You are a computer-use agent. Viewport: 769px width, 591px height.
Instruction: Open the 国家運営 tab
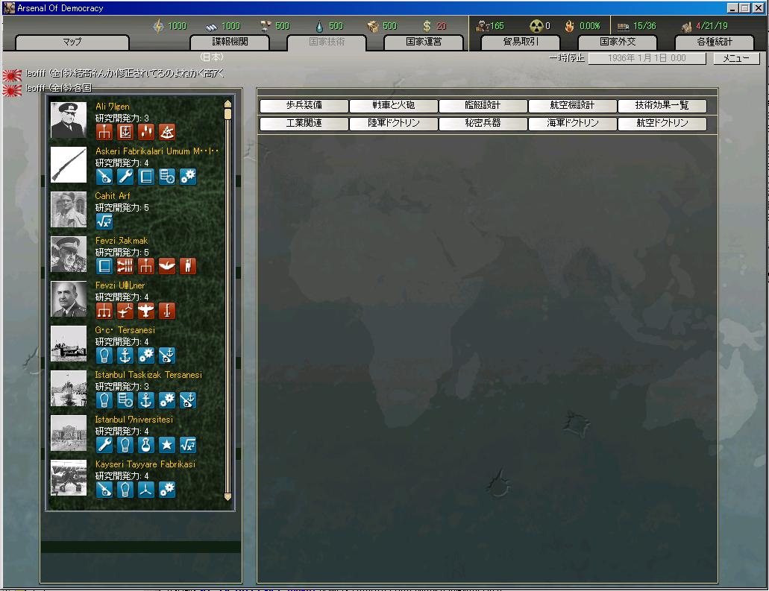coord(424,42)
